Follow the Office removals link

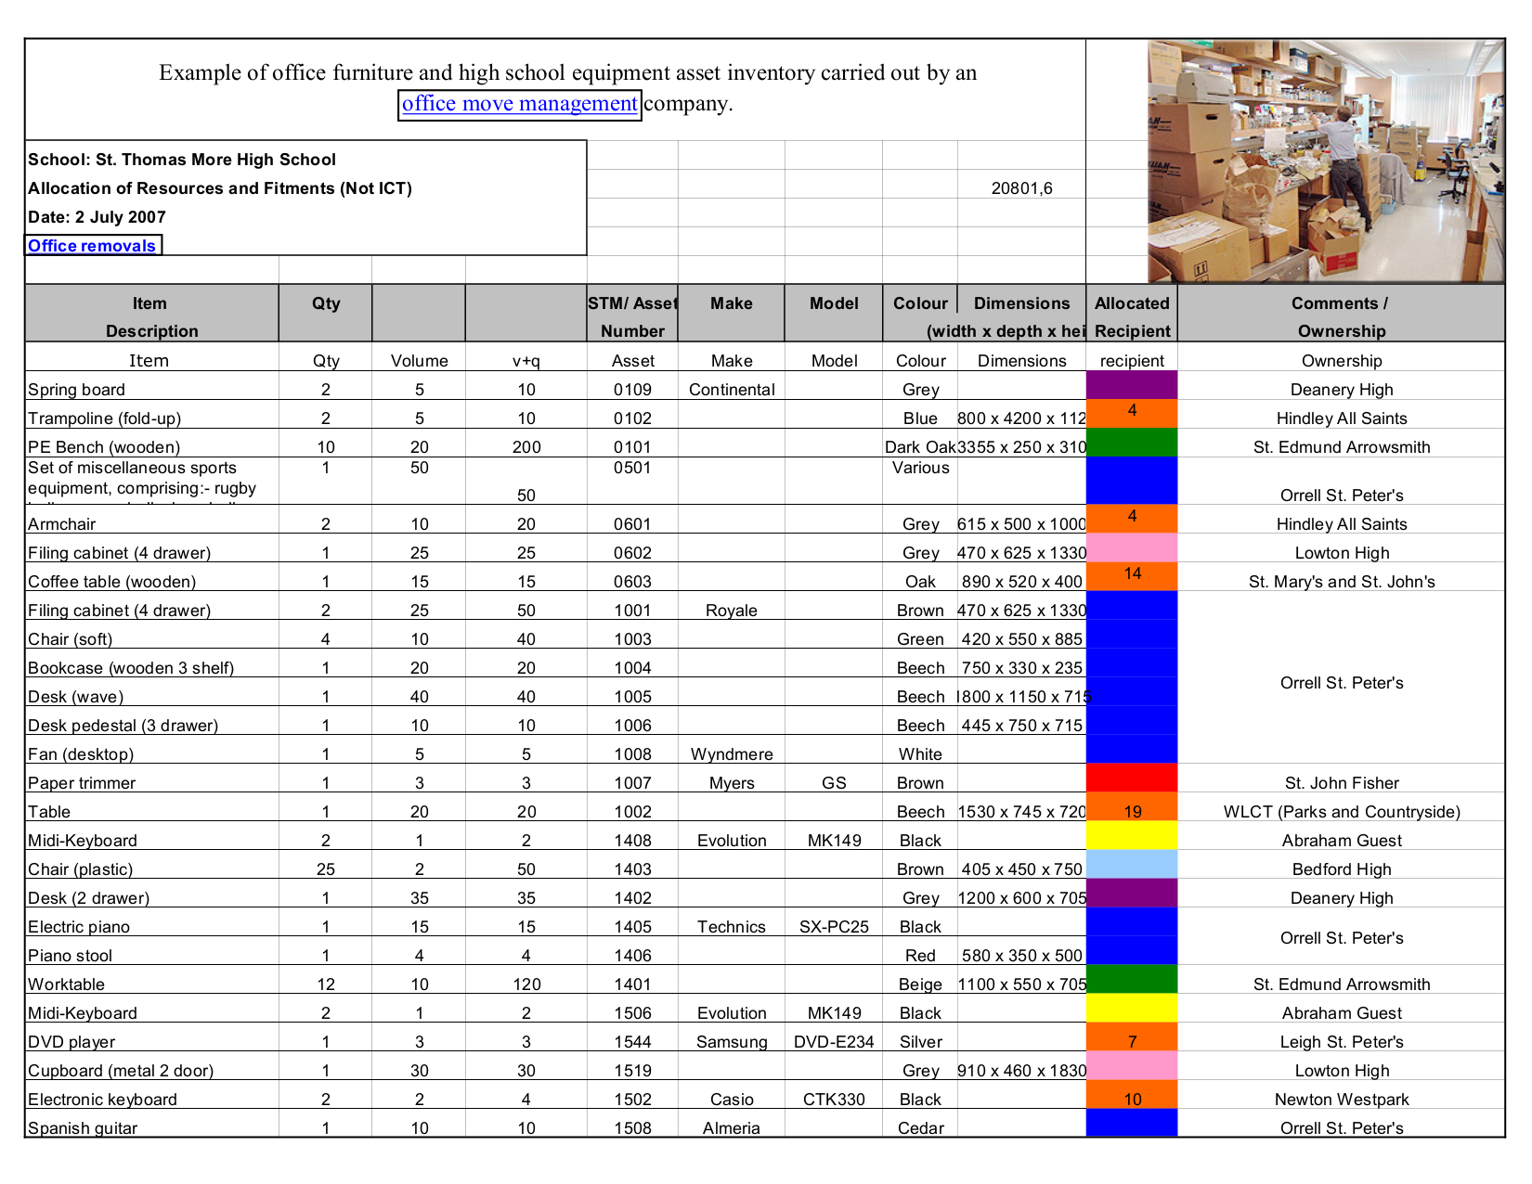92,246
